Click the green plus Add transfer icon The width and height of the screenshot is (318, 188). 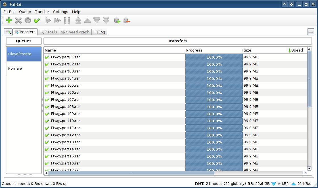coord(9,20)
